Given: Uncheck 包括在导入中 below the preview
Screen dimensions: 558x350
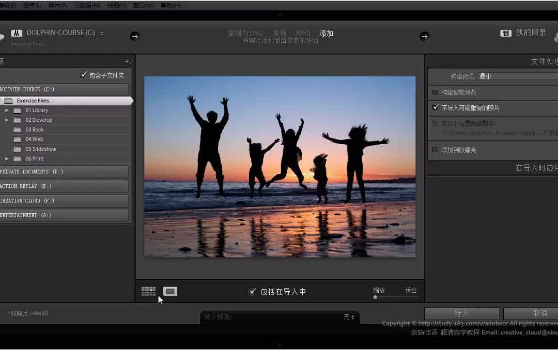Looking at the screenshot, I should point(252,291).
